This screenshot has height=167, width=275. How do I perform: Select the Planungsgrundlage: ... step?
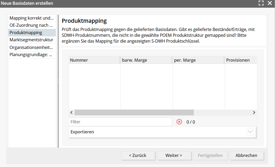(32, 55)
